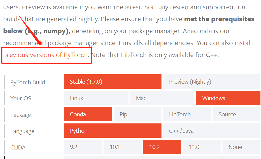
Task: Click the Your OS row label
Action: pos(21,98)
